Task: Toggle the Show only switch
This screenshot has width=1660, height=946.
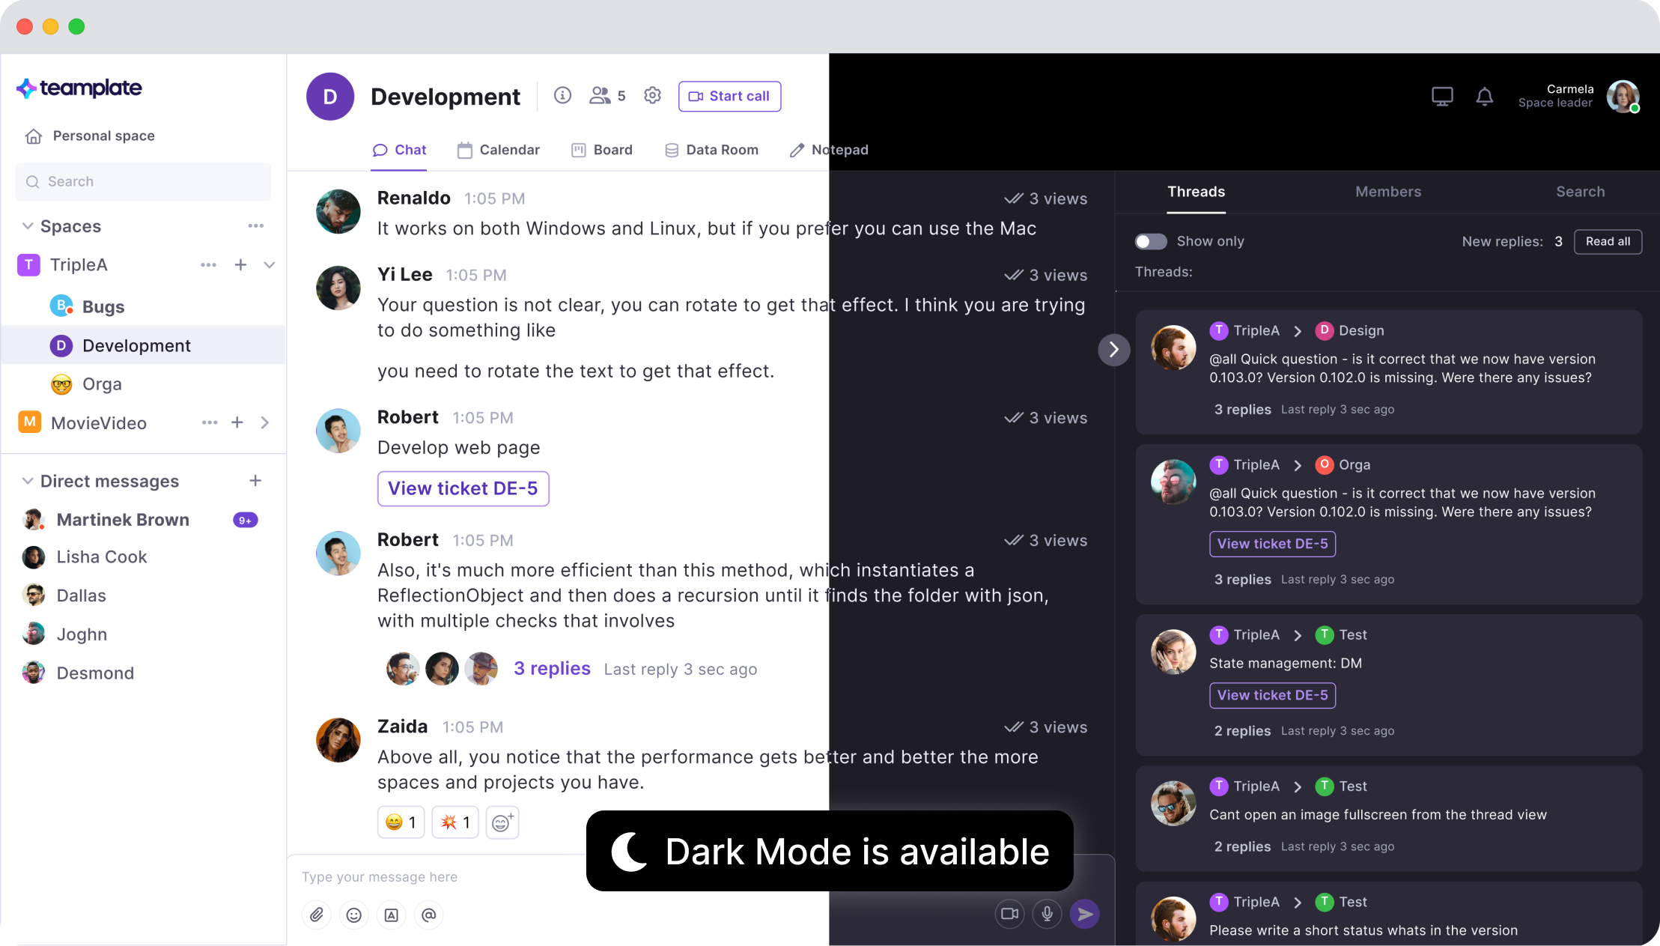Action: (1151, 241)
